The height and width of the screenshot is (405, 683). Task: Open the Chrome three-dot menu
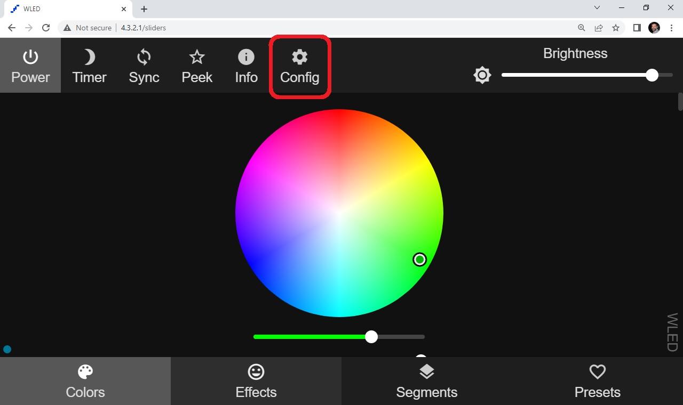click(671, 28)
